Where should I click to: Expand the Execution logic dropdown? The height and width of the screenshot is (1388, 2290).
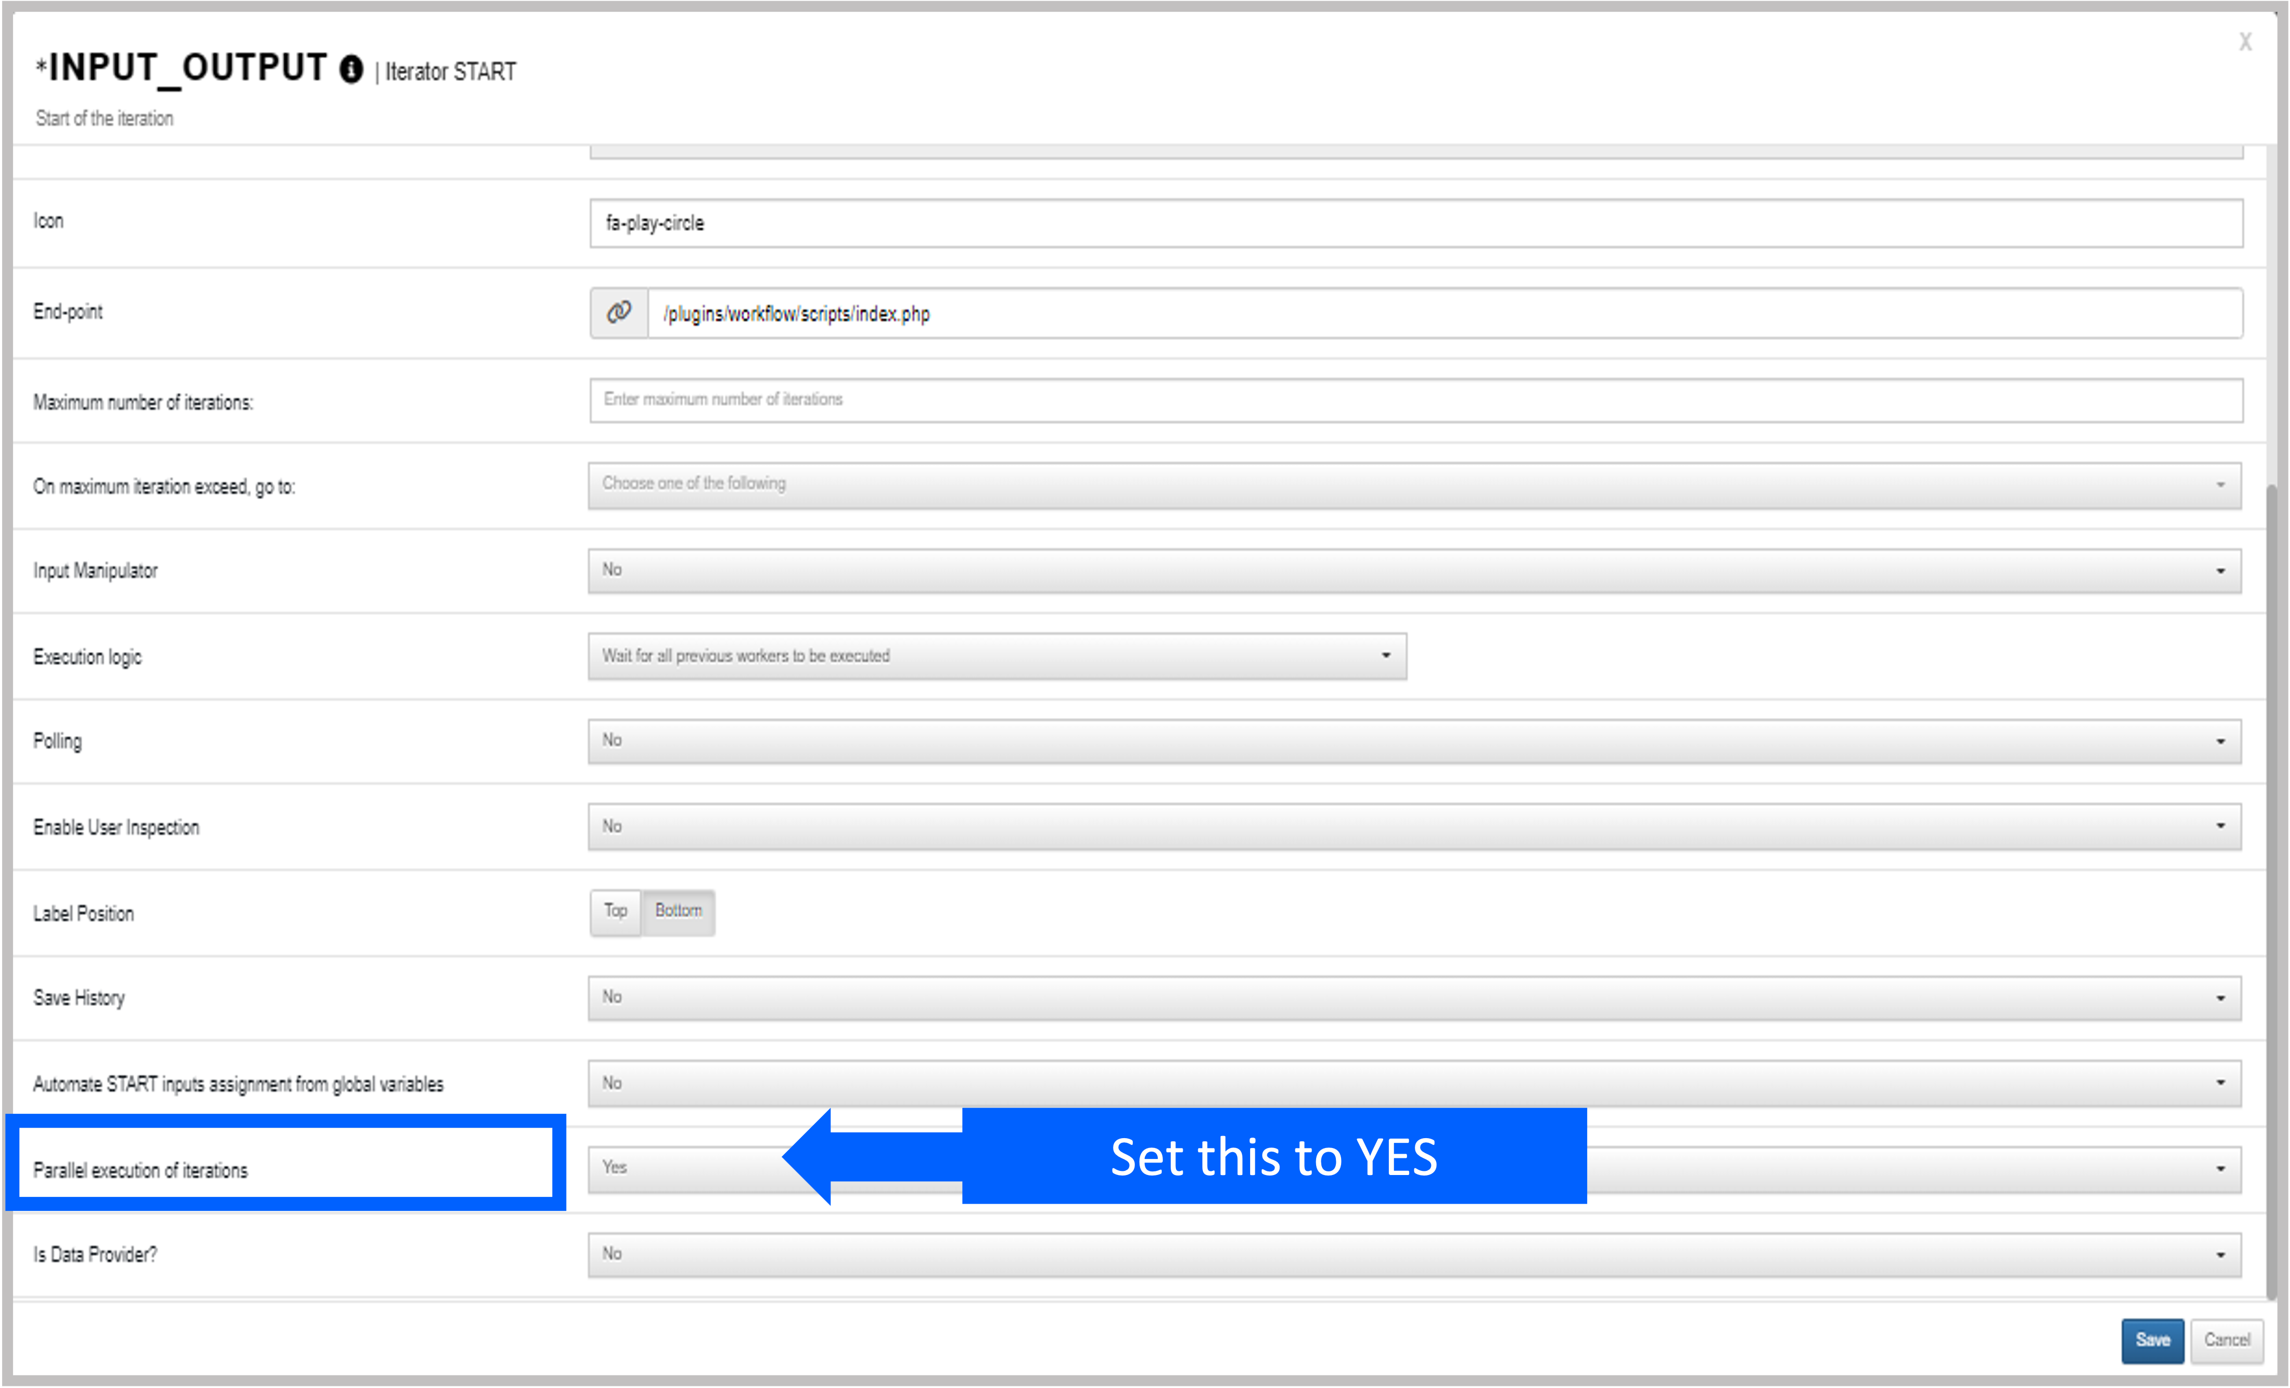tap(997, 657)
